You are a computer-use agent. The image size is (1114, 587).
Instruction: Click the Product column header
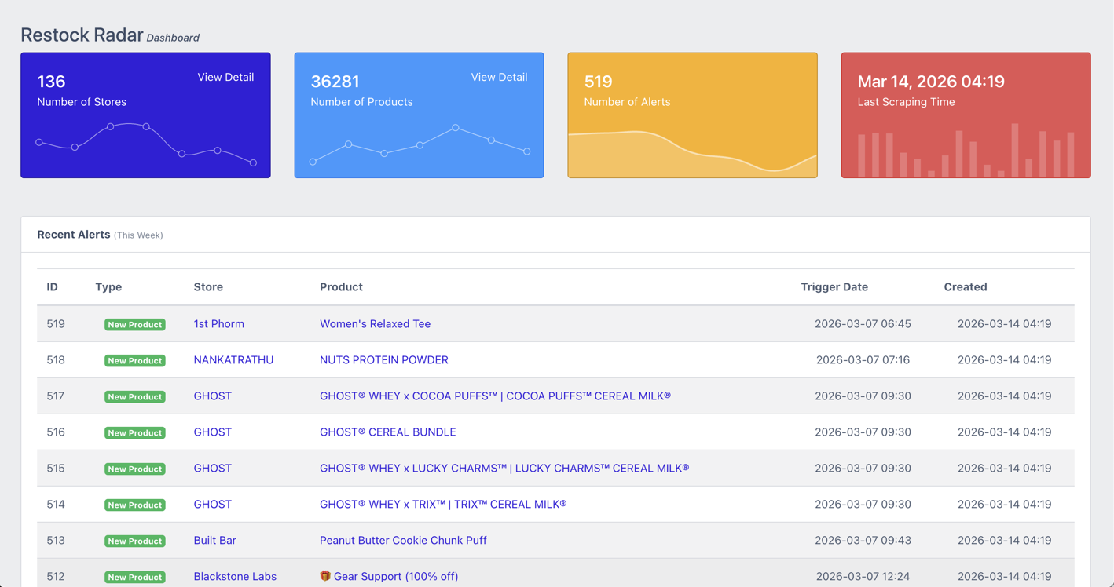click(x=341, y=286)
